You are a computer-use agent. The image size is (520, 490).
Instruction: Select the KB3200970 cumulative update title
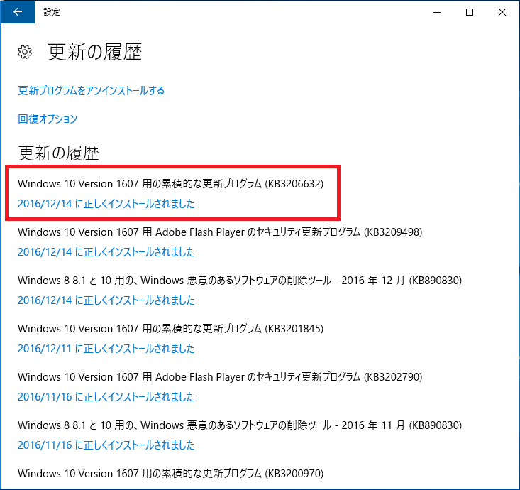pos(170,474)
